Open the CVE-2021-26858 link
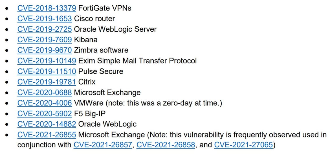This screenshot has height=155, width=330. point(166,145)
